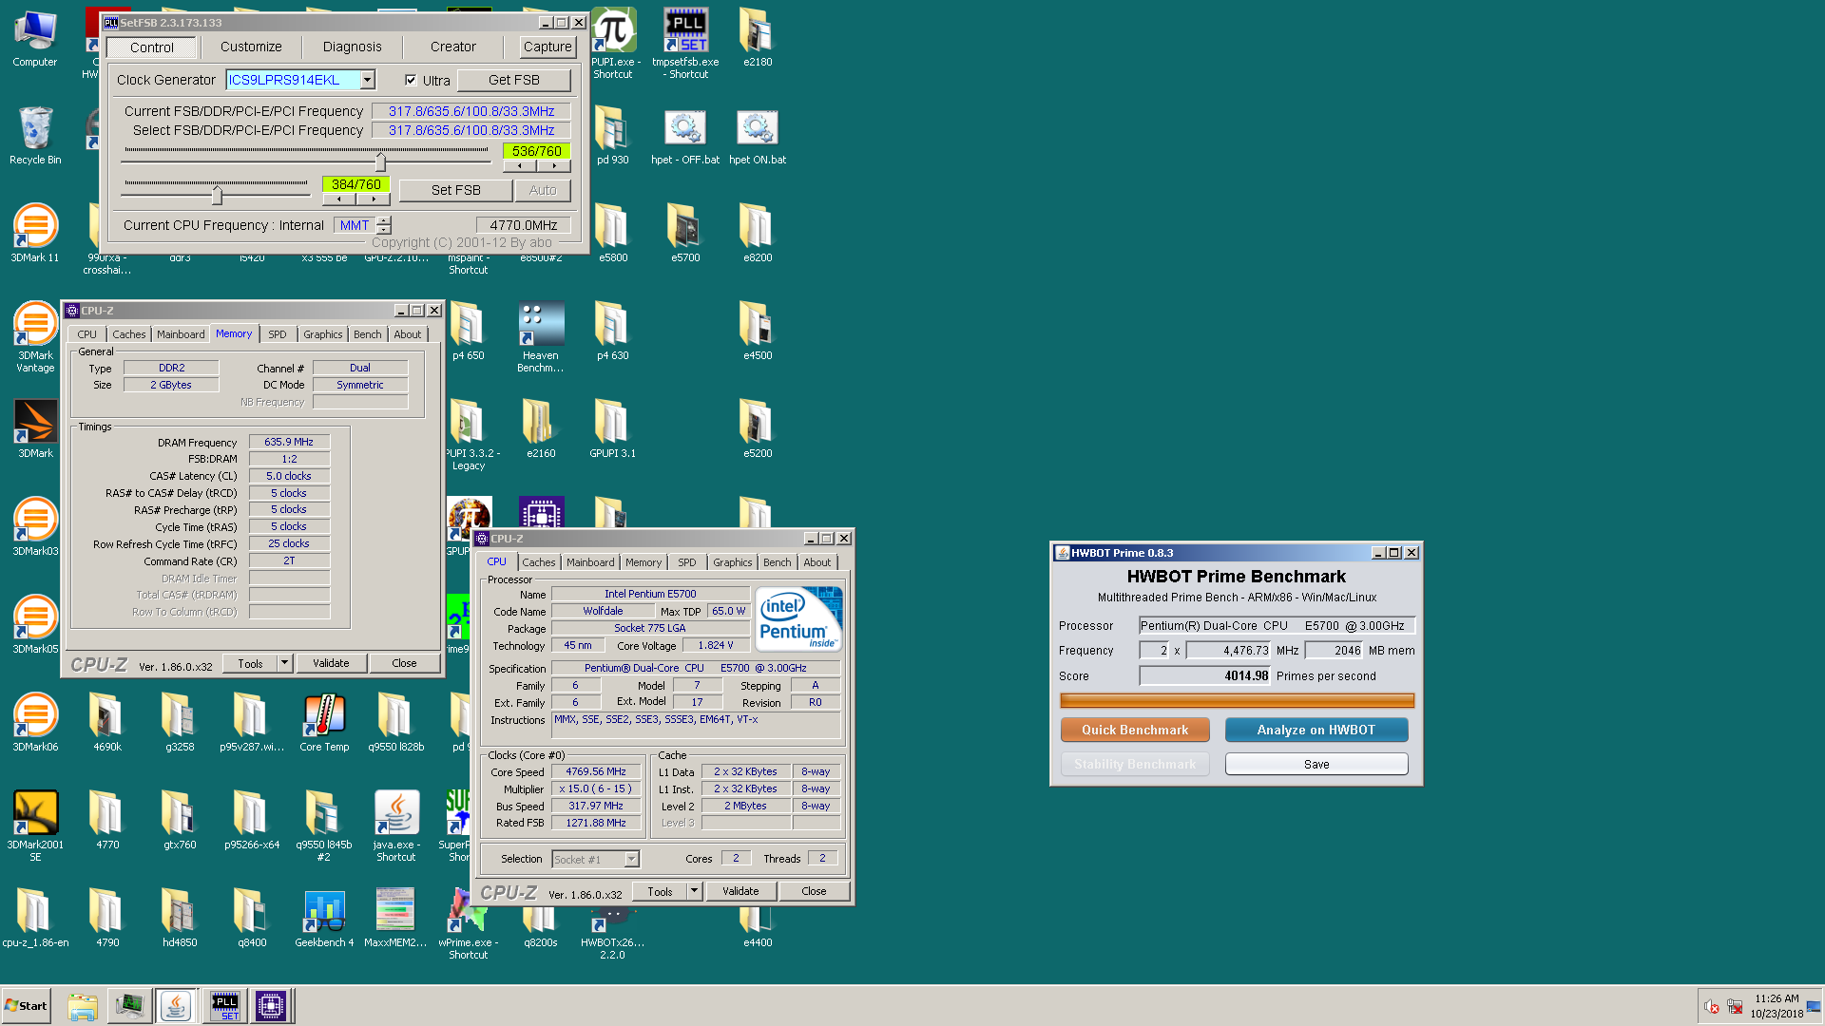Select hpet ON.bat file
Image resolution: width=1825 pixels, height=1026 pixels.
758,136
